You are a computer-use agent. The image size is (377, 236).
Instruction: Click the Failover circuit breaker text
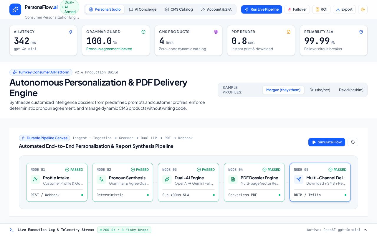click(x=323, y=49)
